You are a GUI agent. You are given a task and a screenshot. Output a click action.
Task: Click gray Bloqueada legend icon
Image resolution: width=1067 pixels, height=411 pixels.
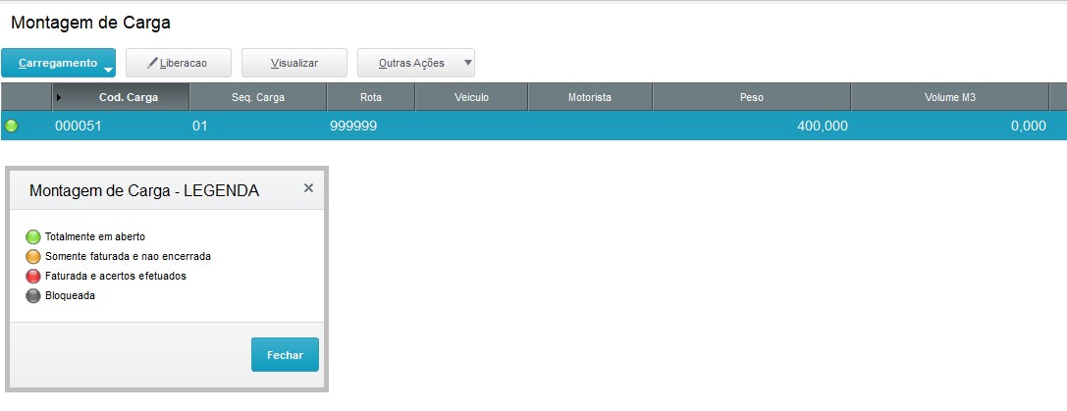pos(33,296)
